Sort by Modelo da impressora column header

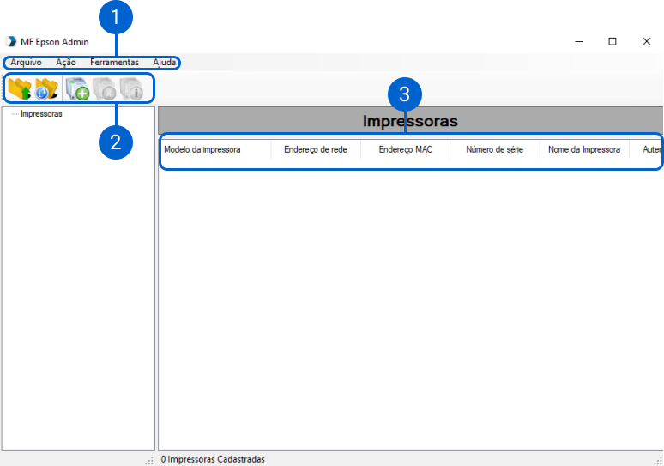click(202, 149)
